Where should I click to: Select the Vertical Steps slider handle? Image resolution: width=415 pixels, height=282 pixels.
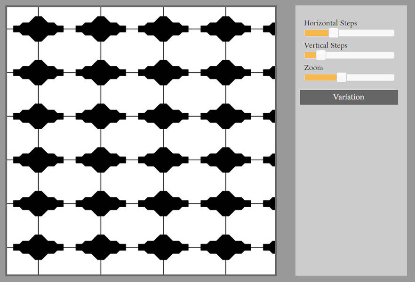pyautogui.click(x=321, y=55)
